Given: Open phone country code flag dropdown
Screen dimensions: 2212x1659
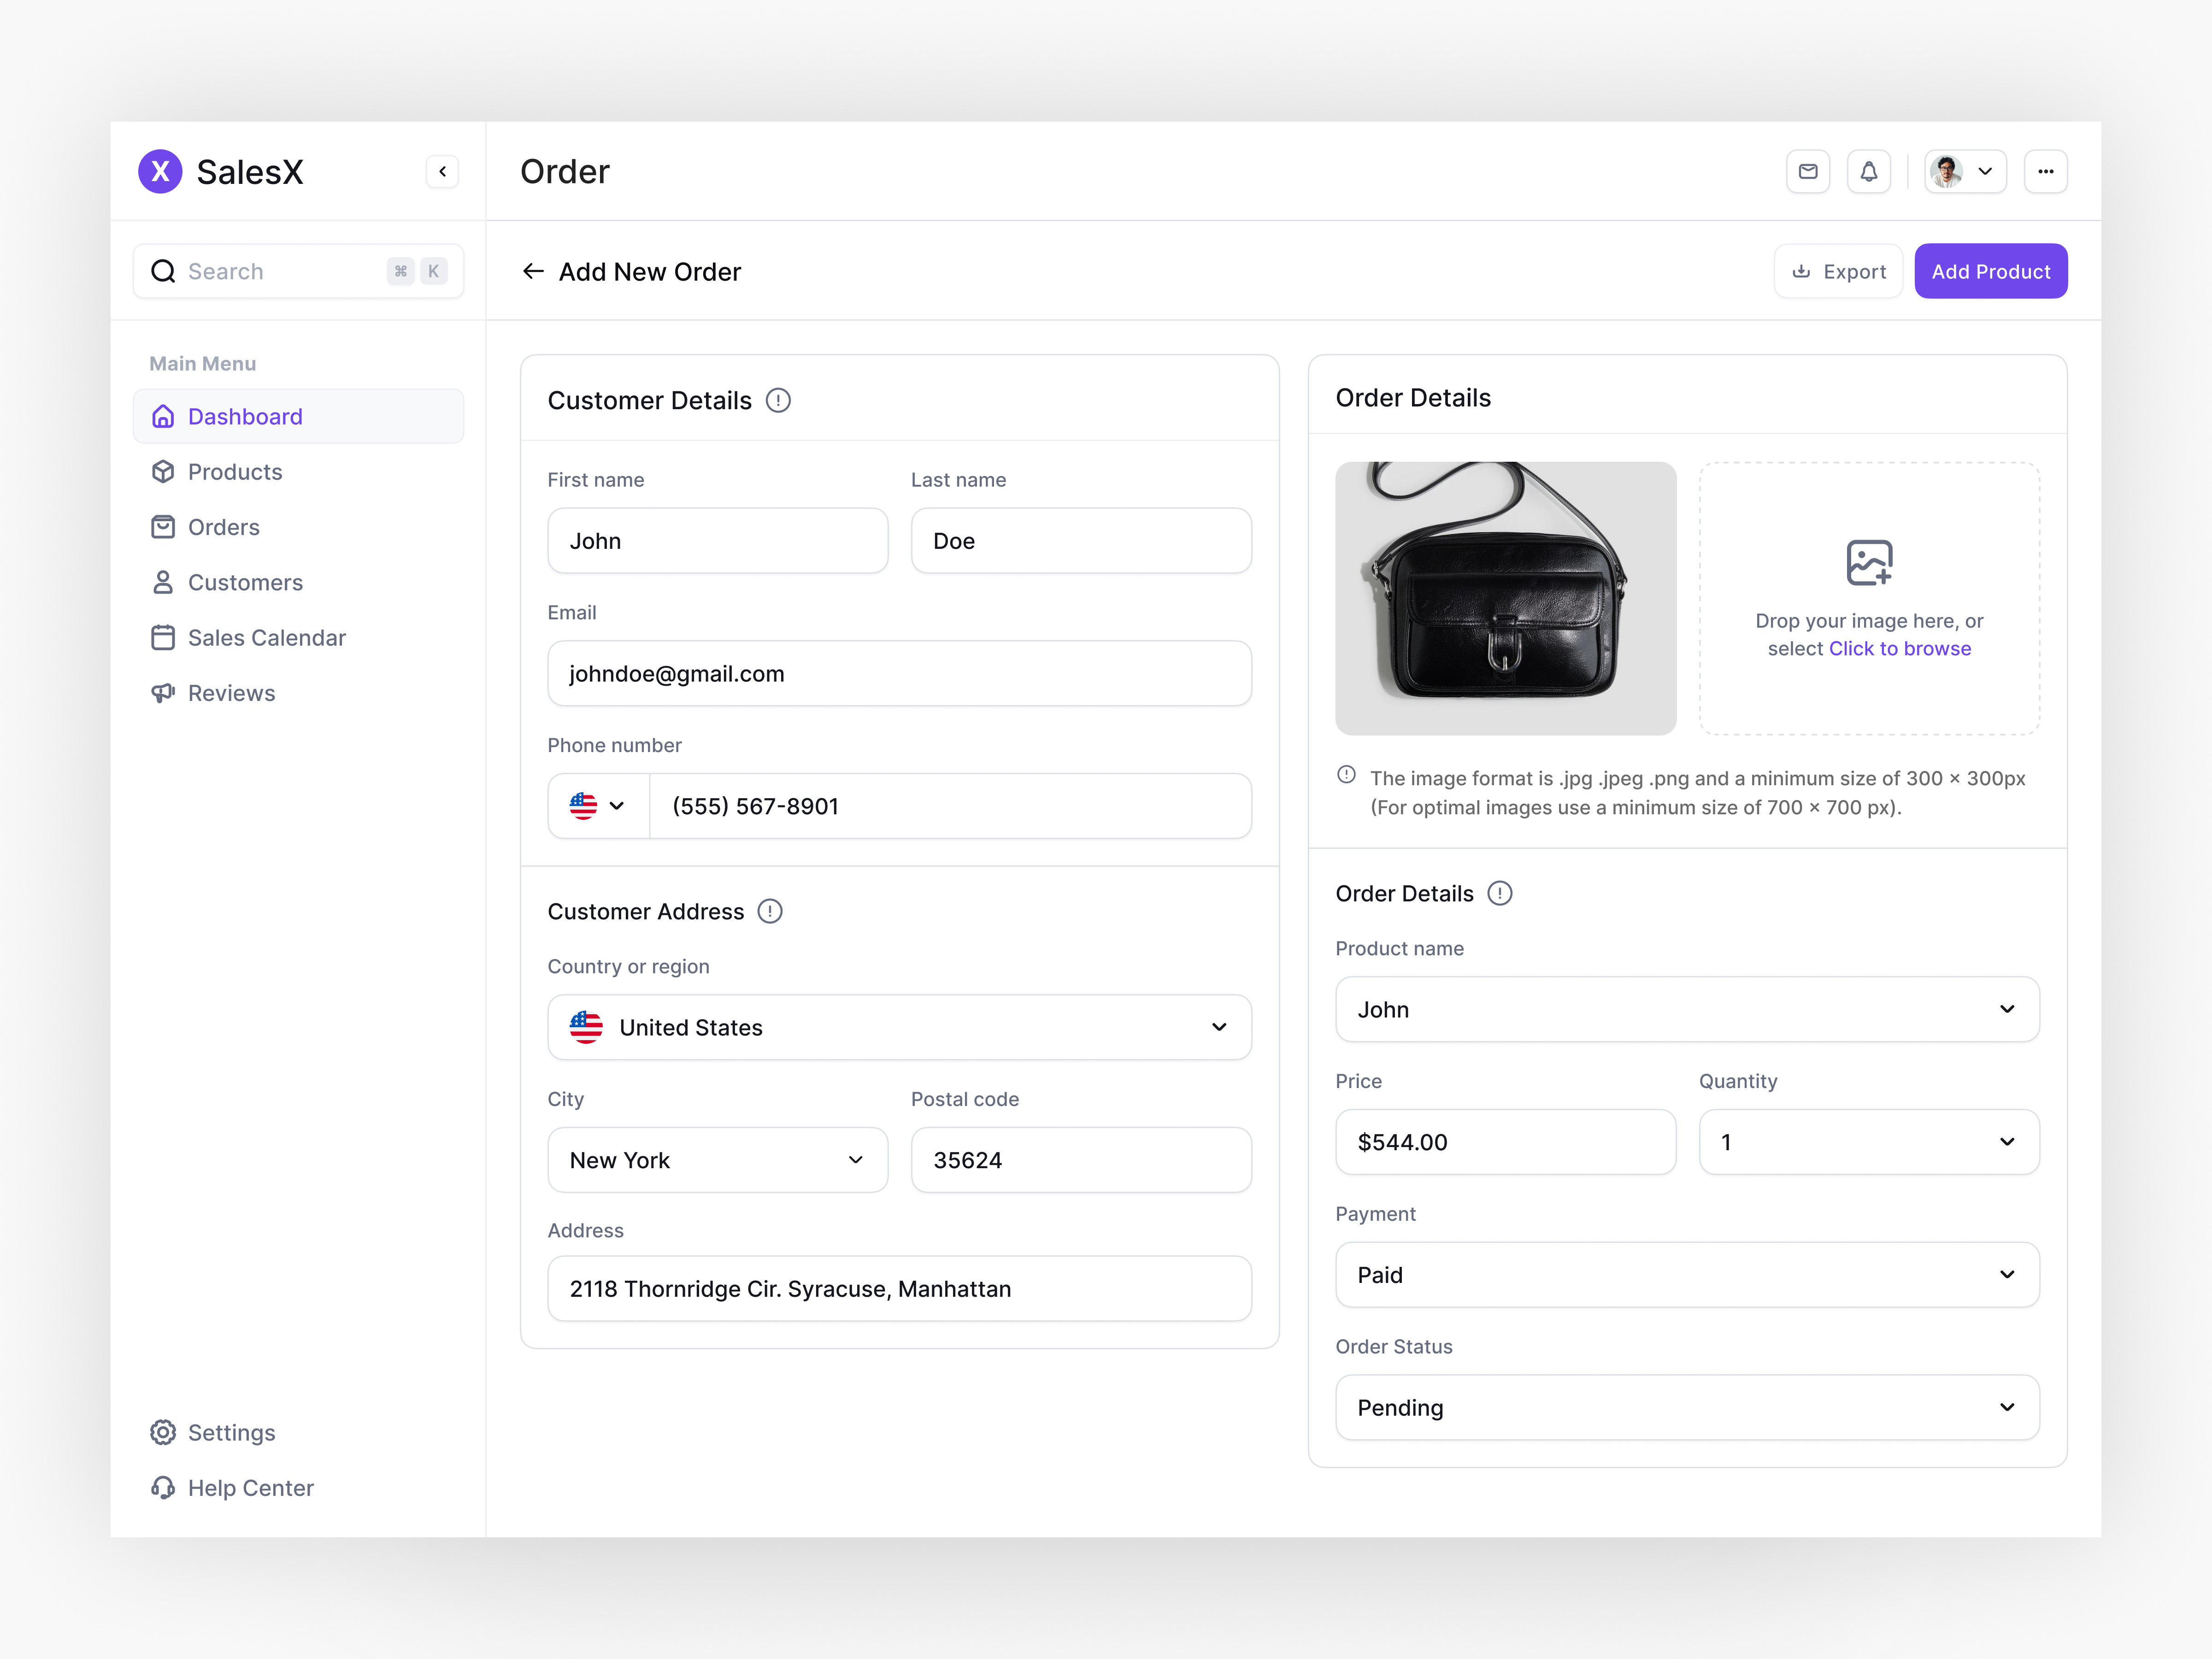Looking at the screenshot, I should click(598, 806).
